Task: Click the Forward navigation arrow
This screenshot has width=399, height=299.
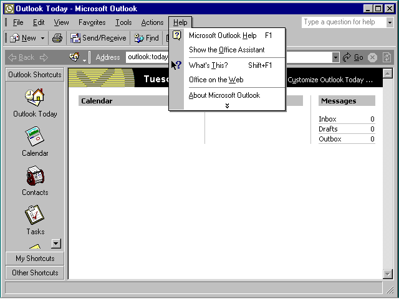Action: coord(44,57)
